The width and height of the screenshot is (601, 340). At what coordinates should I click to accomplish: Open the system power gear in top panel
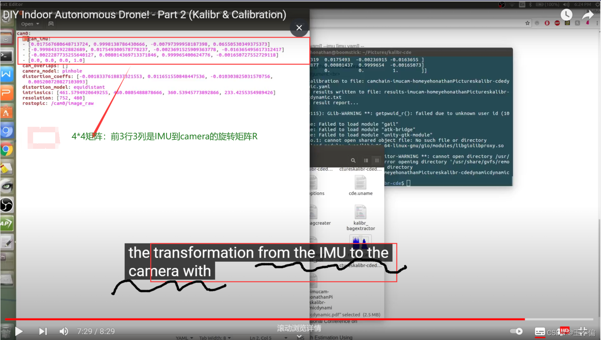[597, 4]
